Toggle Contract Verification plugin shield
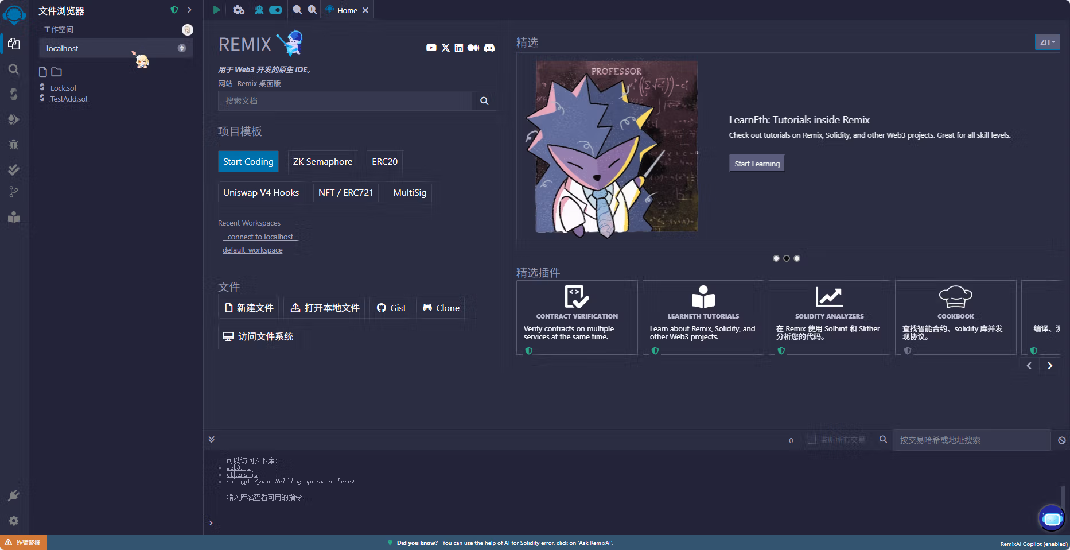Viewport: 1070px width, 550px height. (529, 351)
